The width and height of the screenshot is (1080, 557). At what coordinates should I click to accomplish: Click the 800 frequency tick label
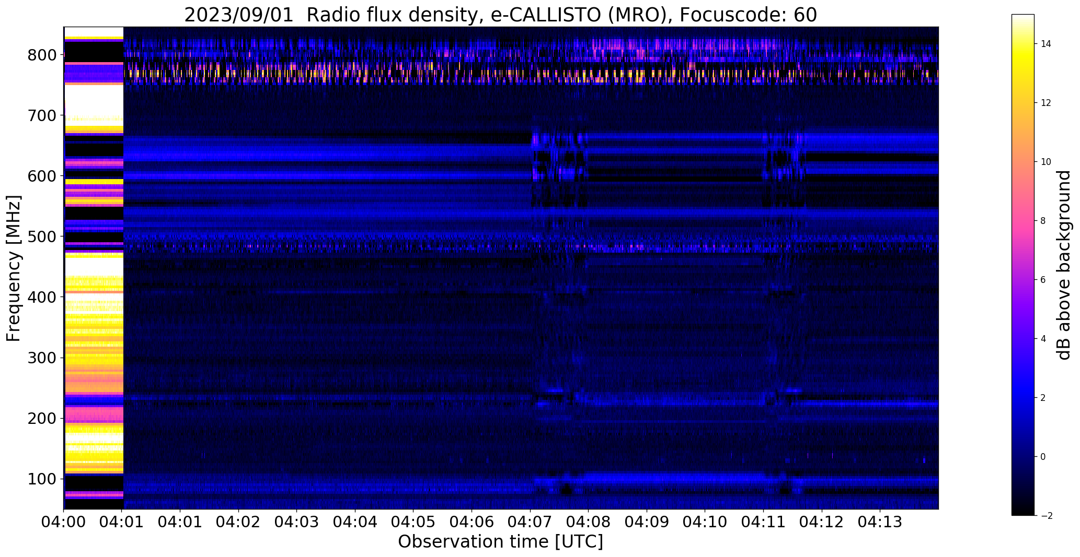point(42,55)
